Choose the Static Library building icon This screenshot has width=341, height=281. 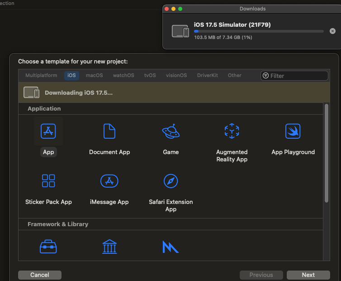point(109,247)
